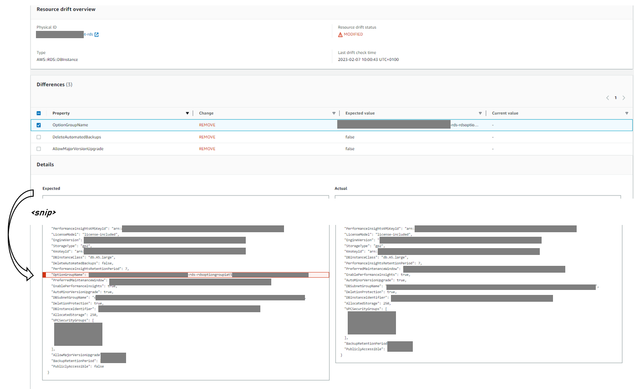634x389 pixels.
Task: Click the filter icon on the Current value column
Action: click(x=627, y=113)
